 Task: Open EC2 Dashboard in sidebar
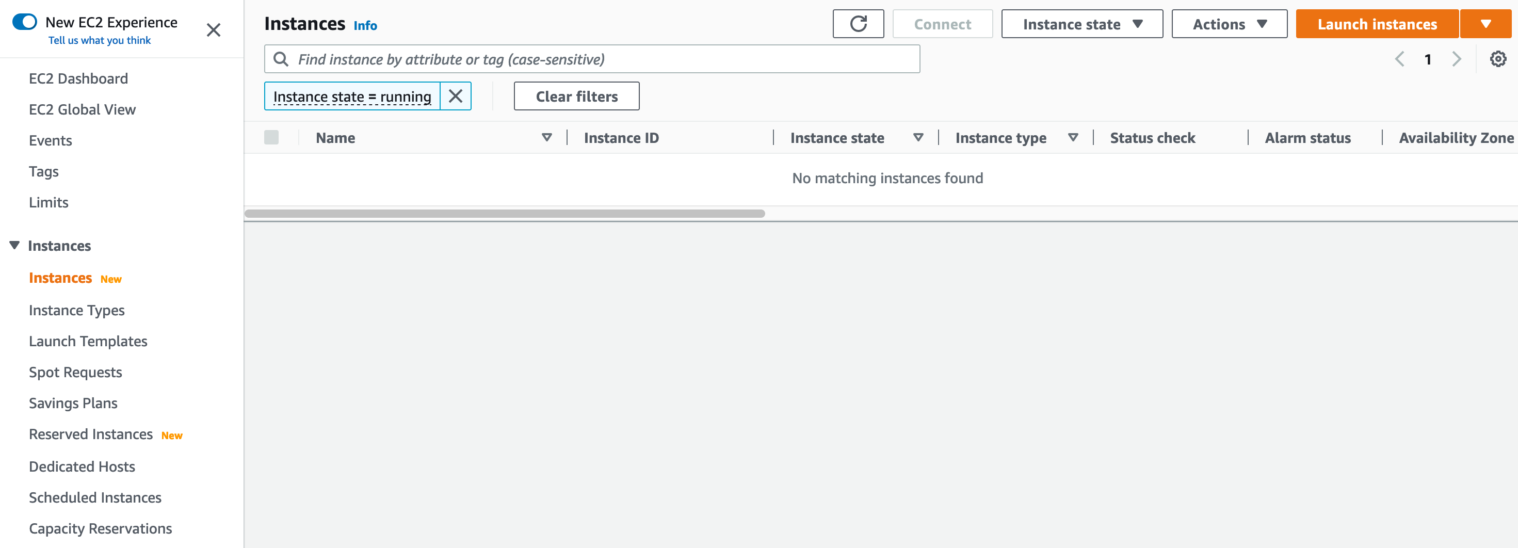pos(78,78)
